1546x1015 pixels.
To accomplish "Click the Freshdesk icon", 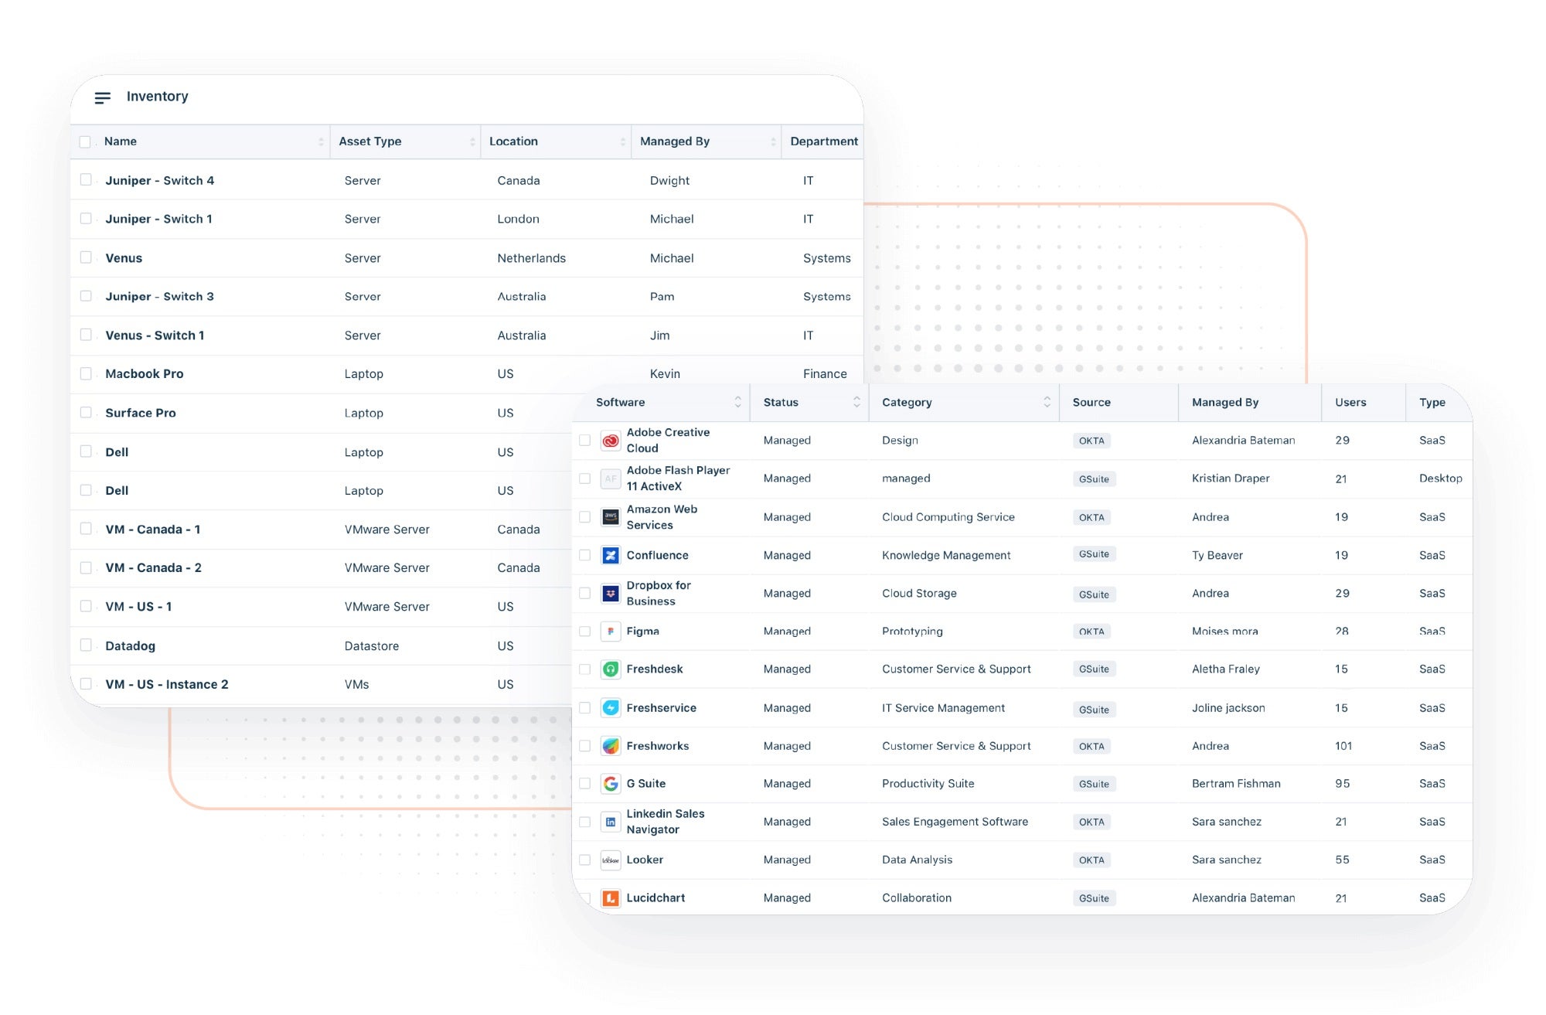I will [611, 669].
